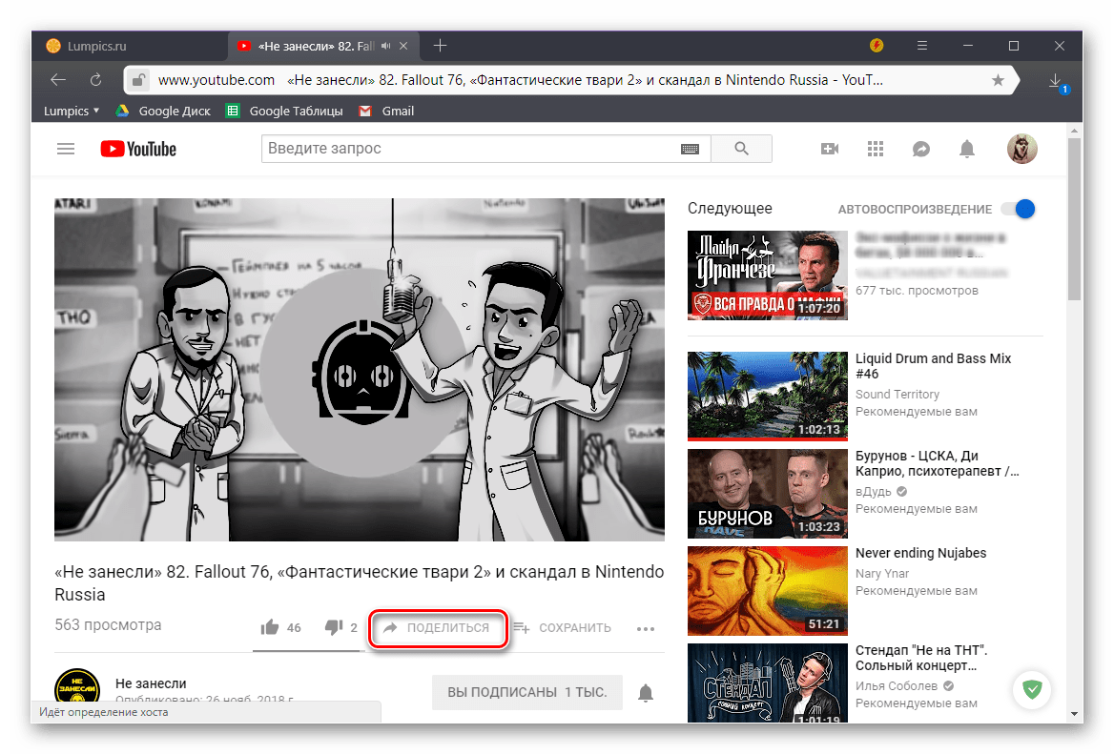The width and height of the screenshot is (1114, 754).
Task: Open the YouTube apps grid icon
Action: click(x=876, y=149)
